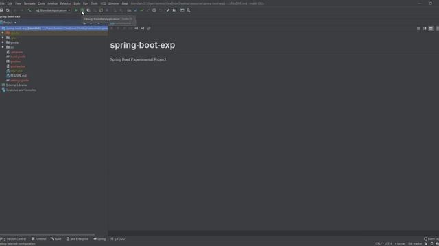This screenshot has height=246, width=439.
Task: Select the gradlew file
Action: click(15, 61)
